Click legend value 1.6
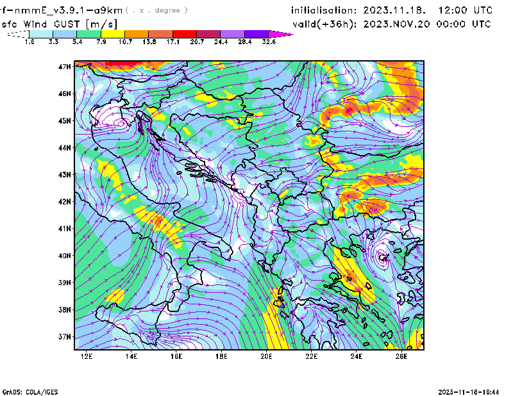 (x=29, y=42)
